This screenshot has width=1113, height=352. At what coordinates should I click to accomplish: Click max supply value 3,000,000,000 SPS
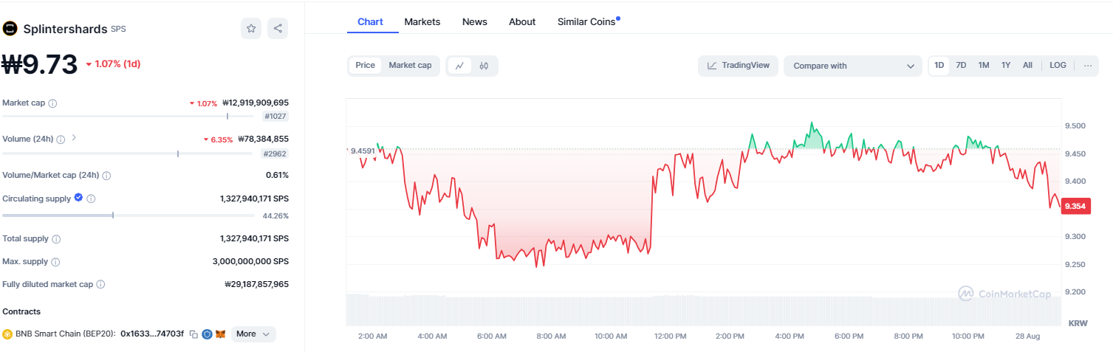tap(250, 262)
